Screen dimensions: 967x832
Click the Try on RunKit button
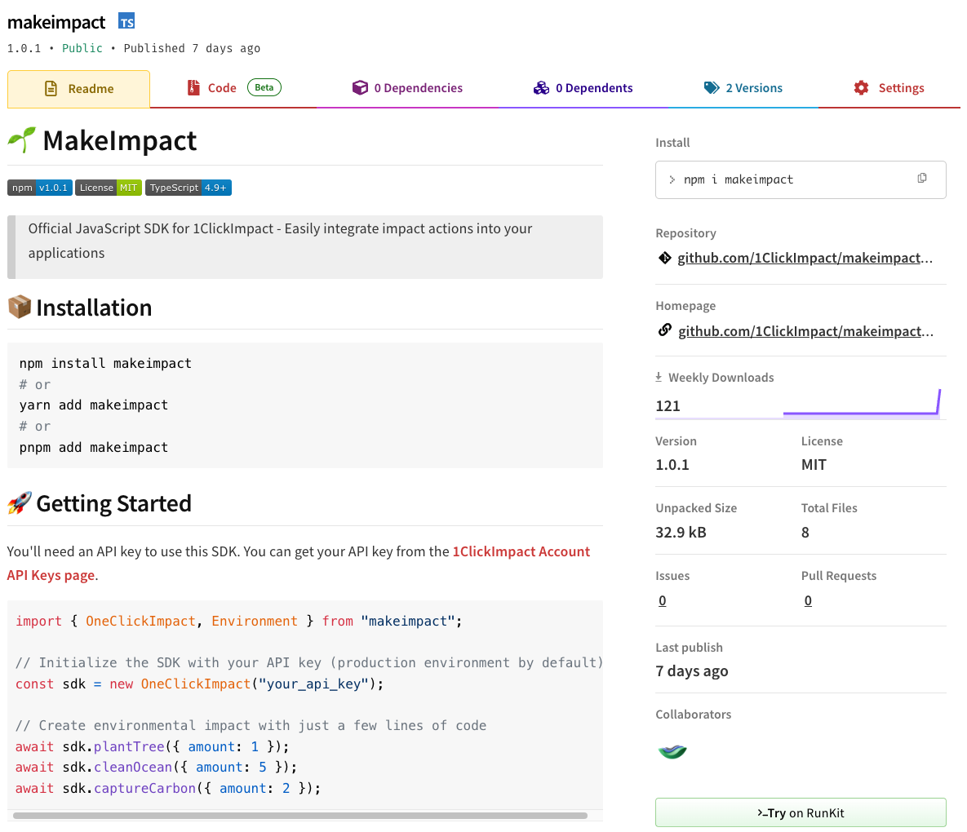(x=801, y=812)
